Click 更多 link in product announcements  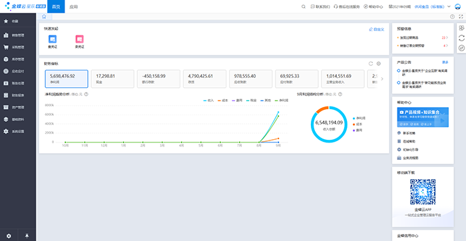pyautogui.click(x=445, y=63)
